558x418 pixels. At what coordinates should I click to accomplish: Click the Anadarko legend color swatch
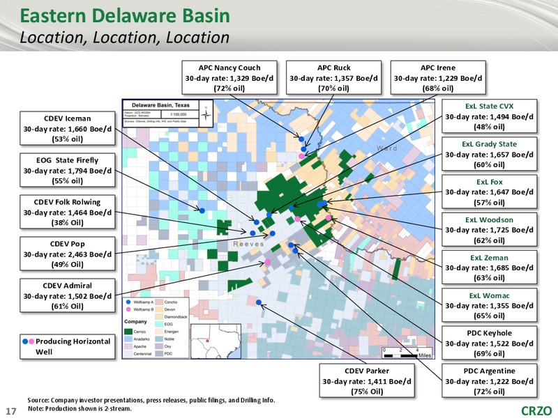click(x=128, y=339)
